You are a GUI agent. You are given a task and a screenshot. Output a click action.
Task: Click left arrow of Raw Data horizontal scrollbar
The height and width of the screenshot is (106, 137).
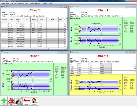[x=2, y=49]
